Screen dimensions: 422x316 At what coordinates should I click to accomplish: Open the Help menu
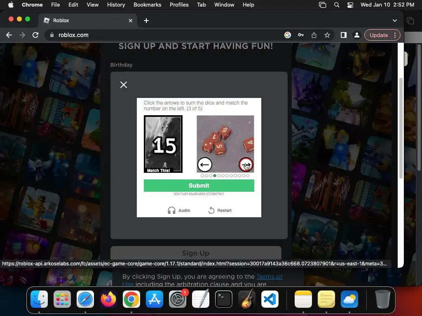tap(248, 5)
